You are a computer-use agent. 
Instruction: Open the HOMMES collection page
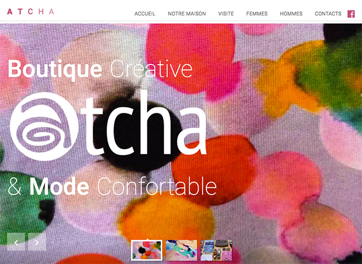pyautogui.click(x=291, y=14)
